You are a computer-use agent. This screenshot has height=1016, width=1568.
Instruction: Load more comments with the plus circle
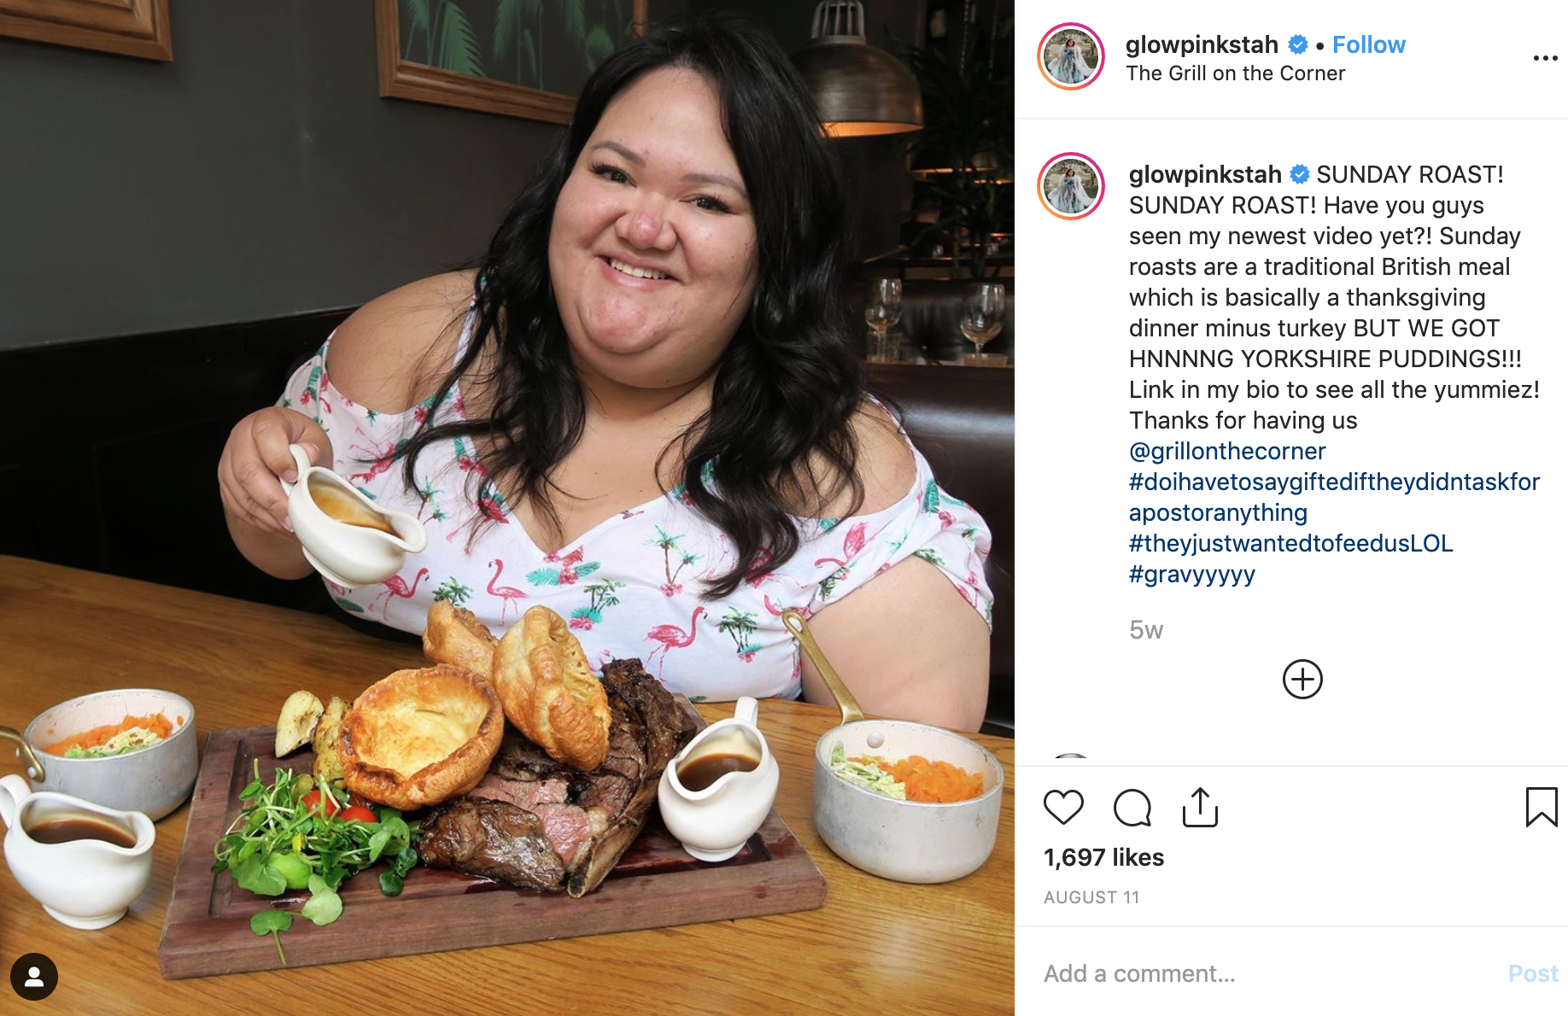1302,680
